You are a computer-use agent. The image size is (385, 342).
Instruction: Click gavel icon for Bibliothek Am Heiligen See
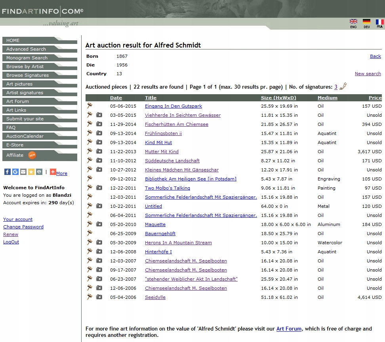(x=90, y=178)
